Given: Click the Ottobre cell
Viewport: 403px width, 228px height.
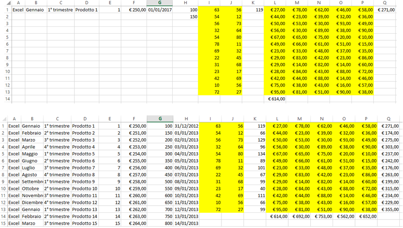Looking at the screenshot, I should coord(32,189).
